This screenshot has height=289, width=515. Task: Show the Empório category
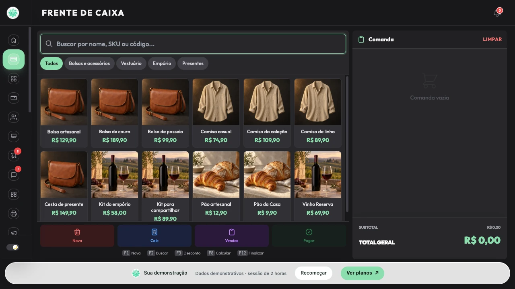[162, 63]
